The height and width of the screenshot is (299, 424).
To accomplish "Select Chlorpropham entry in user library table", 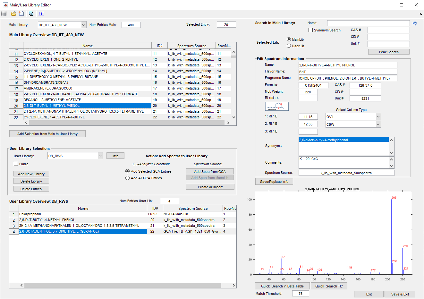I will (83, 214).
